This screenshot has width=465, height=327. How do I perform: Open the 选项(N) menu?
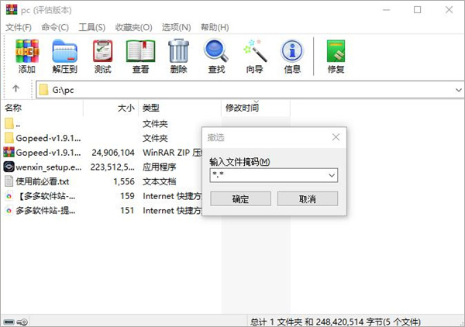pyautogui.click(x=176, y=27)
